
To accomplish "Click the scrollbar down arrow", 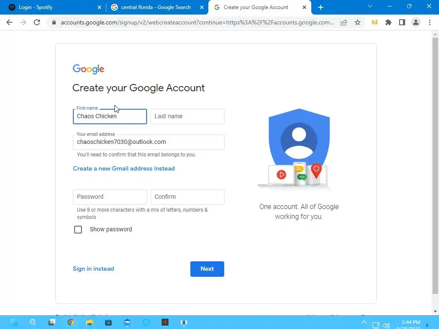I will (435, 311).
